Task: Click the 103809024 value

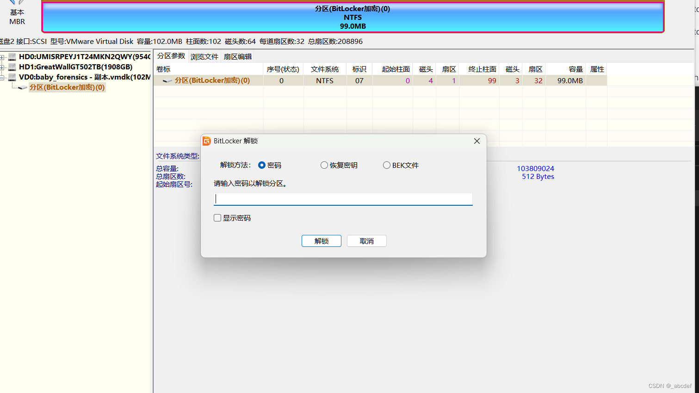Action: click(535, 169)
